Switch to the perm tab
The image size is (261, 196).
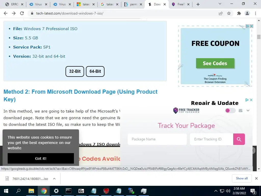133,4
